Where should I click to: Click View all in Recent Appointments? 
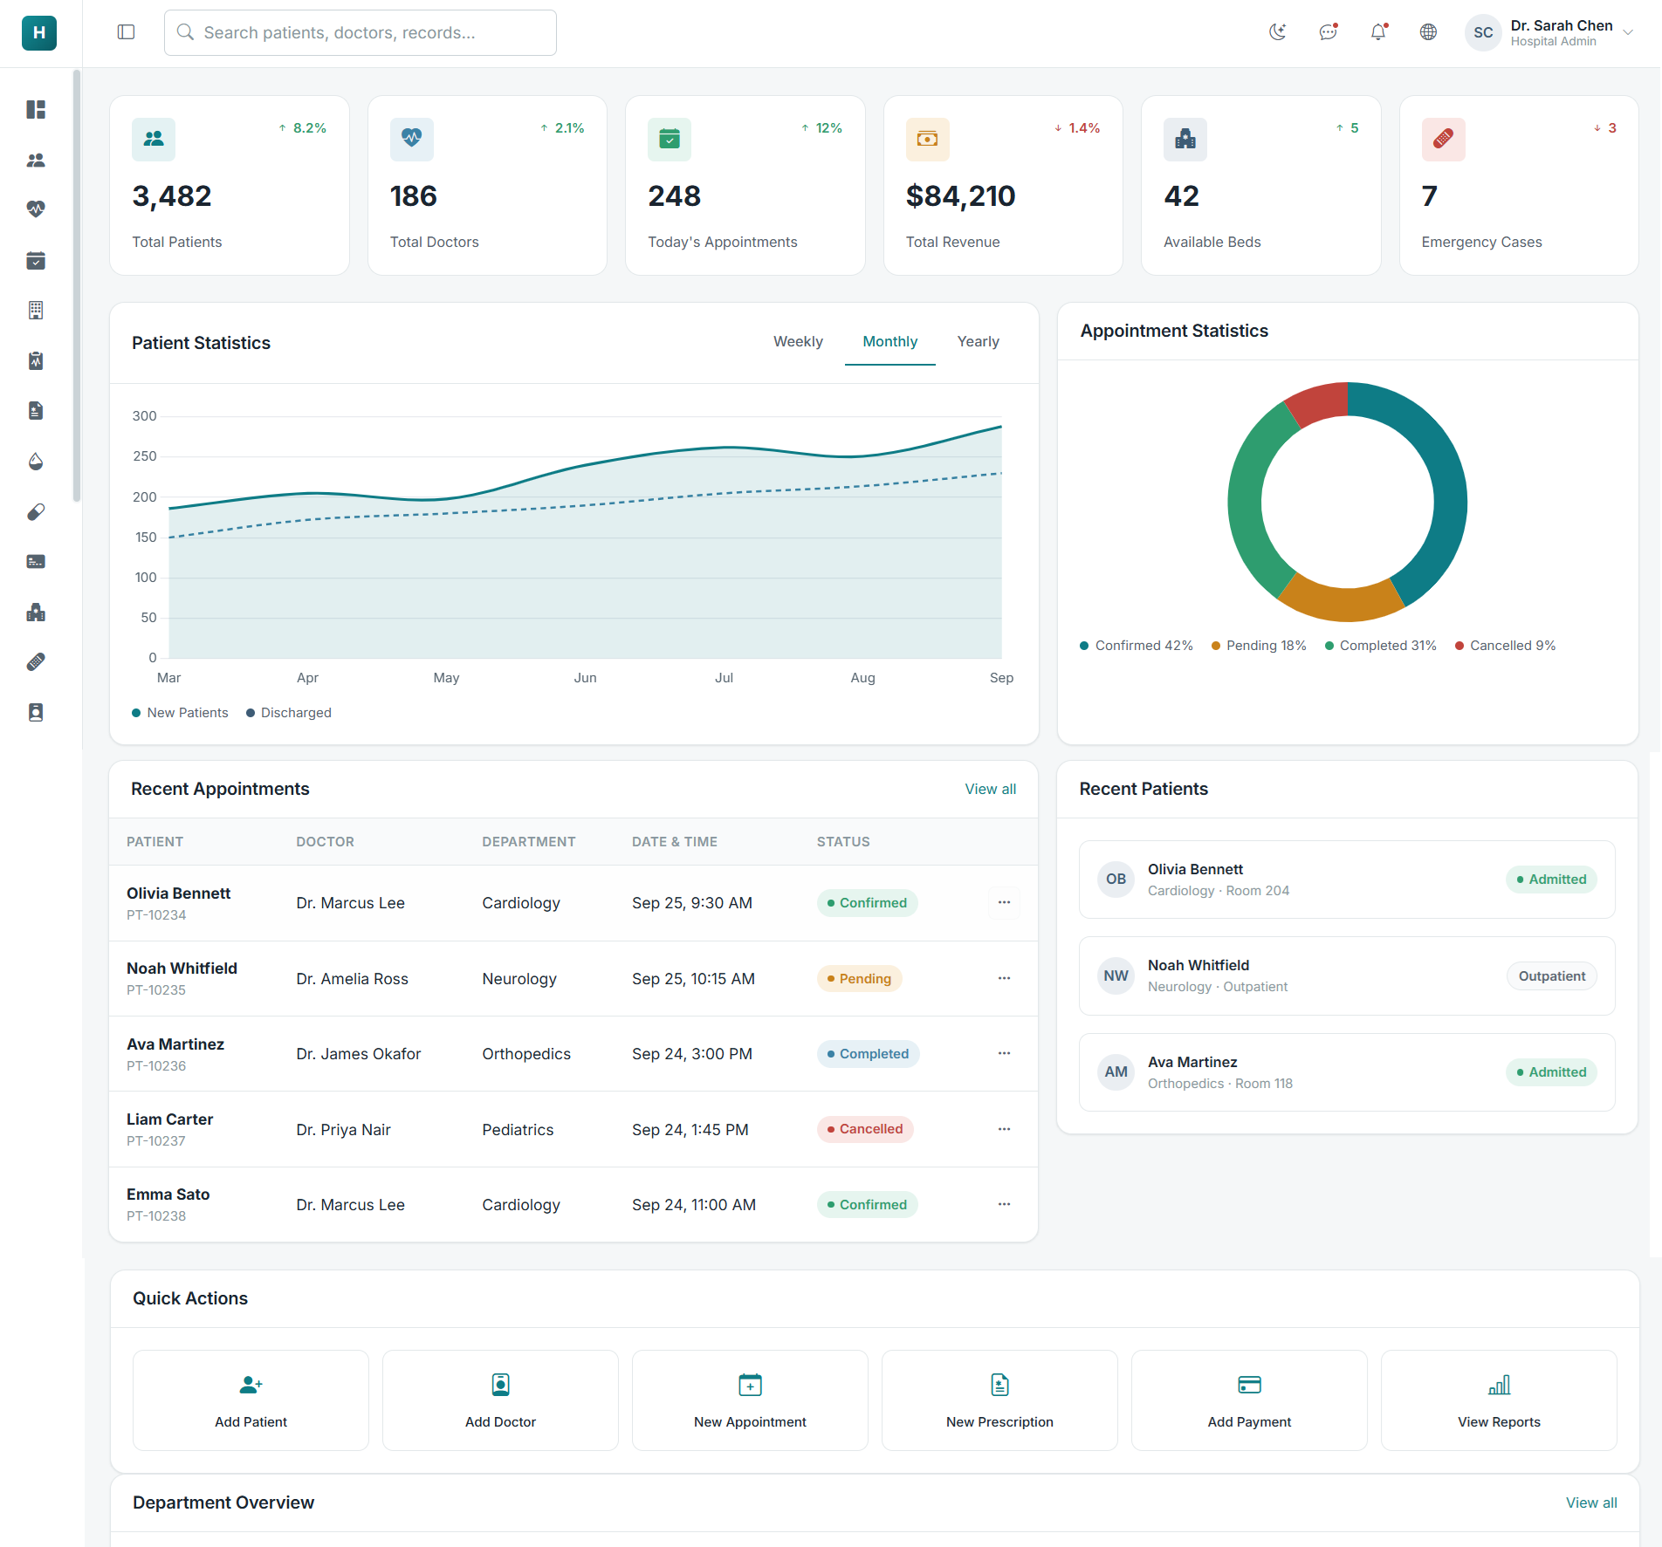tap(990, 789)
